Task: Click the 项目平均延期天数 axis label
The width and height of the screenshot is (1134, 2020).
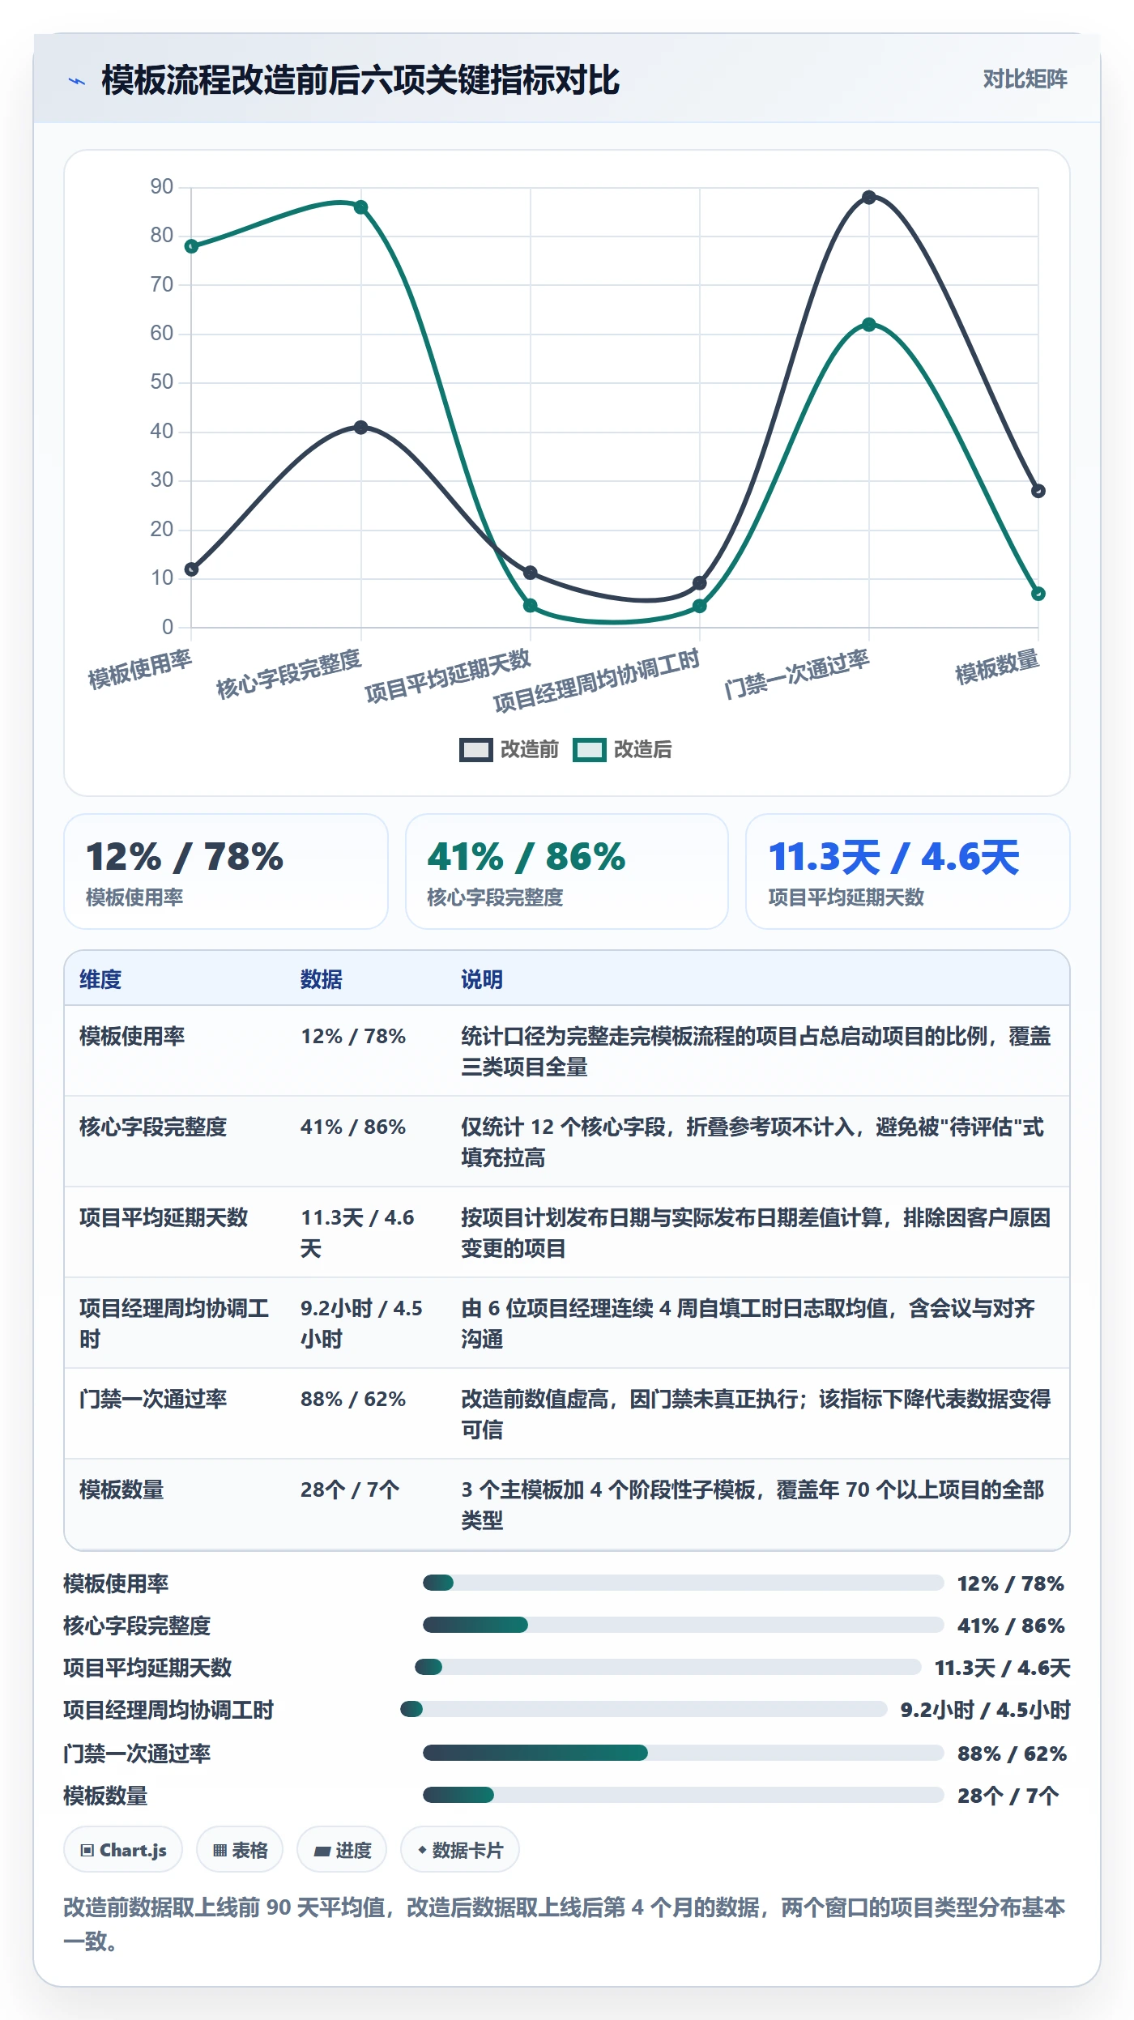Action: pos(448,677)
